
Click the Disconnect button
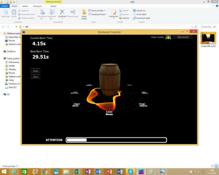coord(183,37)
